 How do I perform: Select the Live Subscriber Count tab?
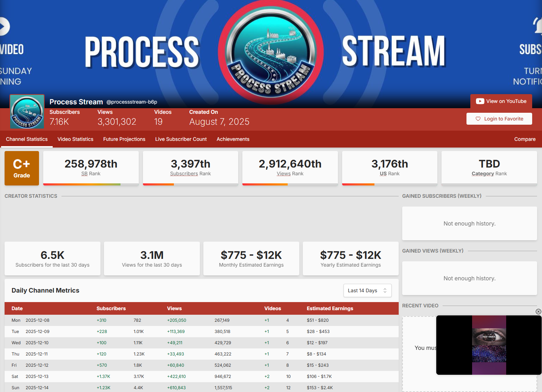pyautogui.click(x=181, y=139)
